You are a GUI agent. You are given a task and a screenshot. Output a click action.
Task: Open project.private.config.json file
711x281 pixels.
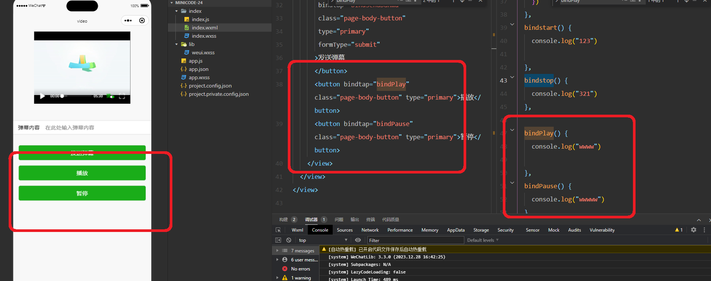pos(218,94)
